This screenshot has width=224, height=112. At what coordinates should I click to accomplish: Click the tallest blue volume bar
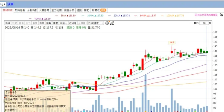pyautogui.click(x=145, y=93)
